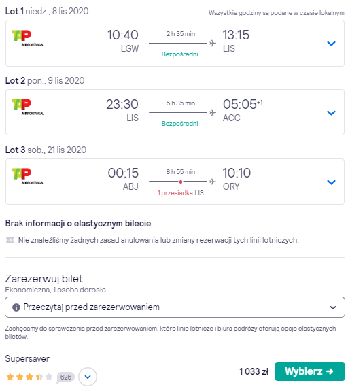Click the Bezpośredni label on Lot 1

click(180, 54)
